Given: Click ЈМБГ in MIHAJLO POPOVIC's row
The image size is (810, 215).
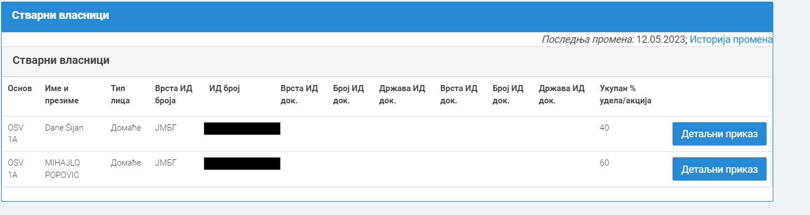Looking at the screenshot, I should pos(165,163).
